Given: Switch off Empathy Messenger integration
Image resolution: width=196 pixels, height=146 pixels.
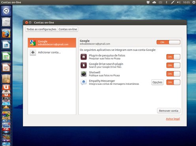Looking at the screenshot, I should tap(173, 82).
